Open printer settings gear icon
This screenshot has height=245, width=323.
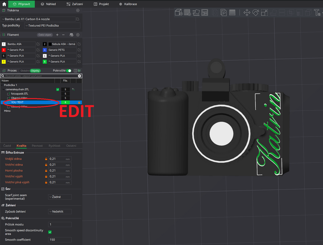[78, 10]
